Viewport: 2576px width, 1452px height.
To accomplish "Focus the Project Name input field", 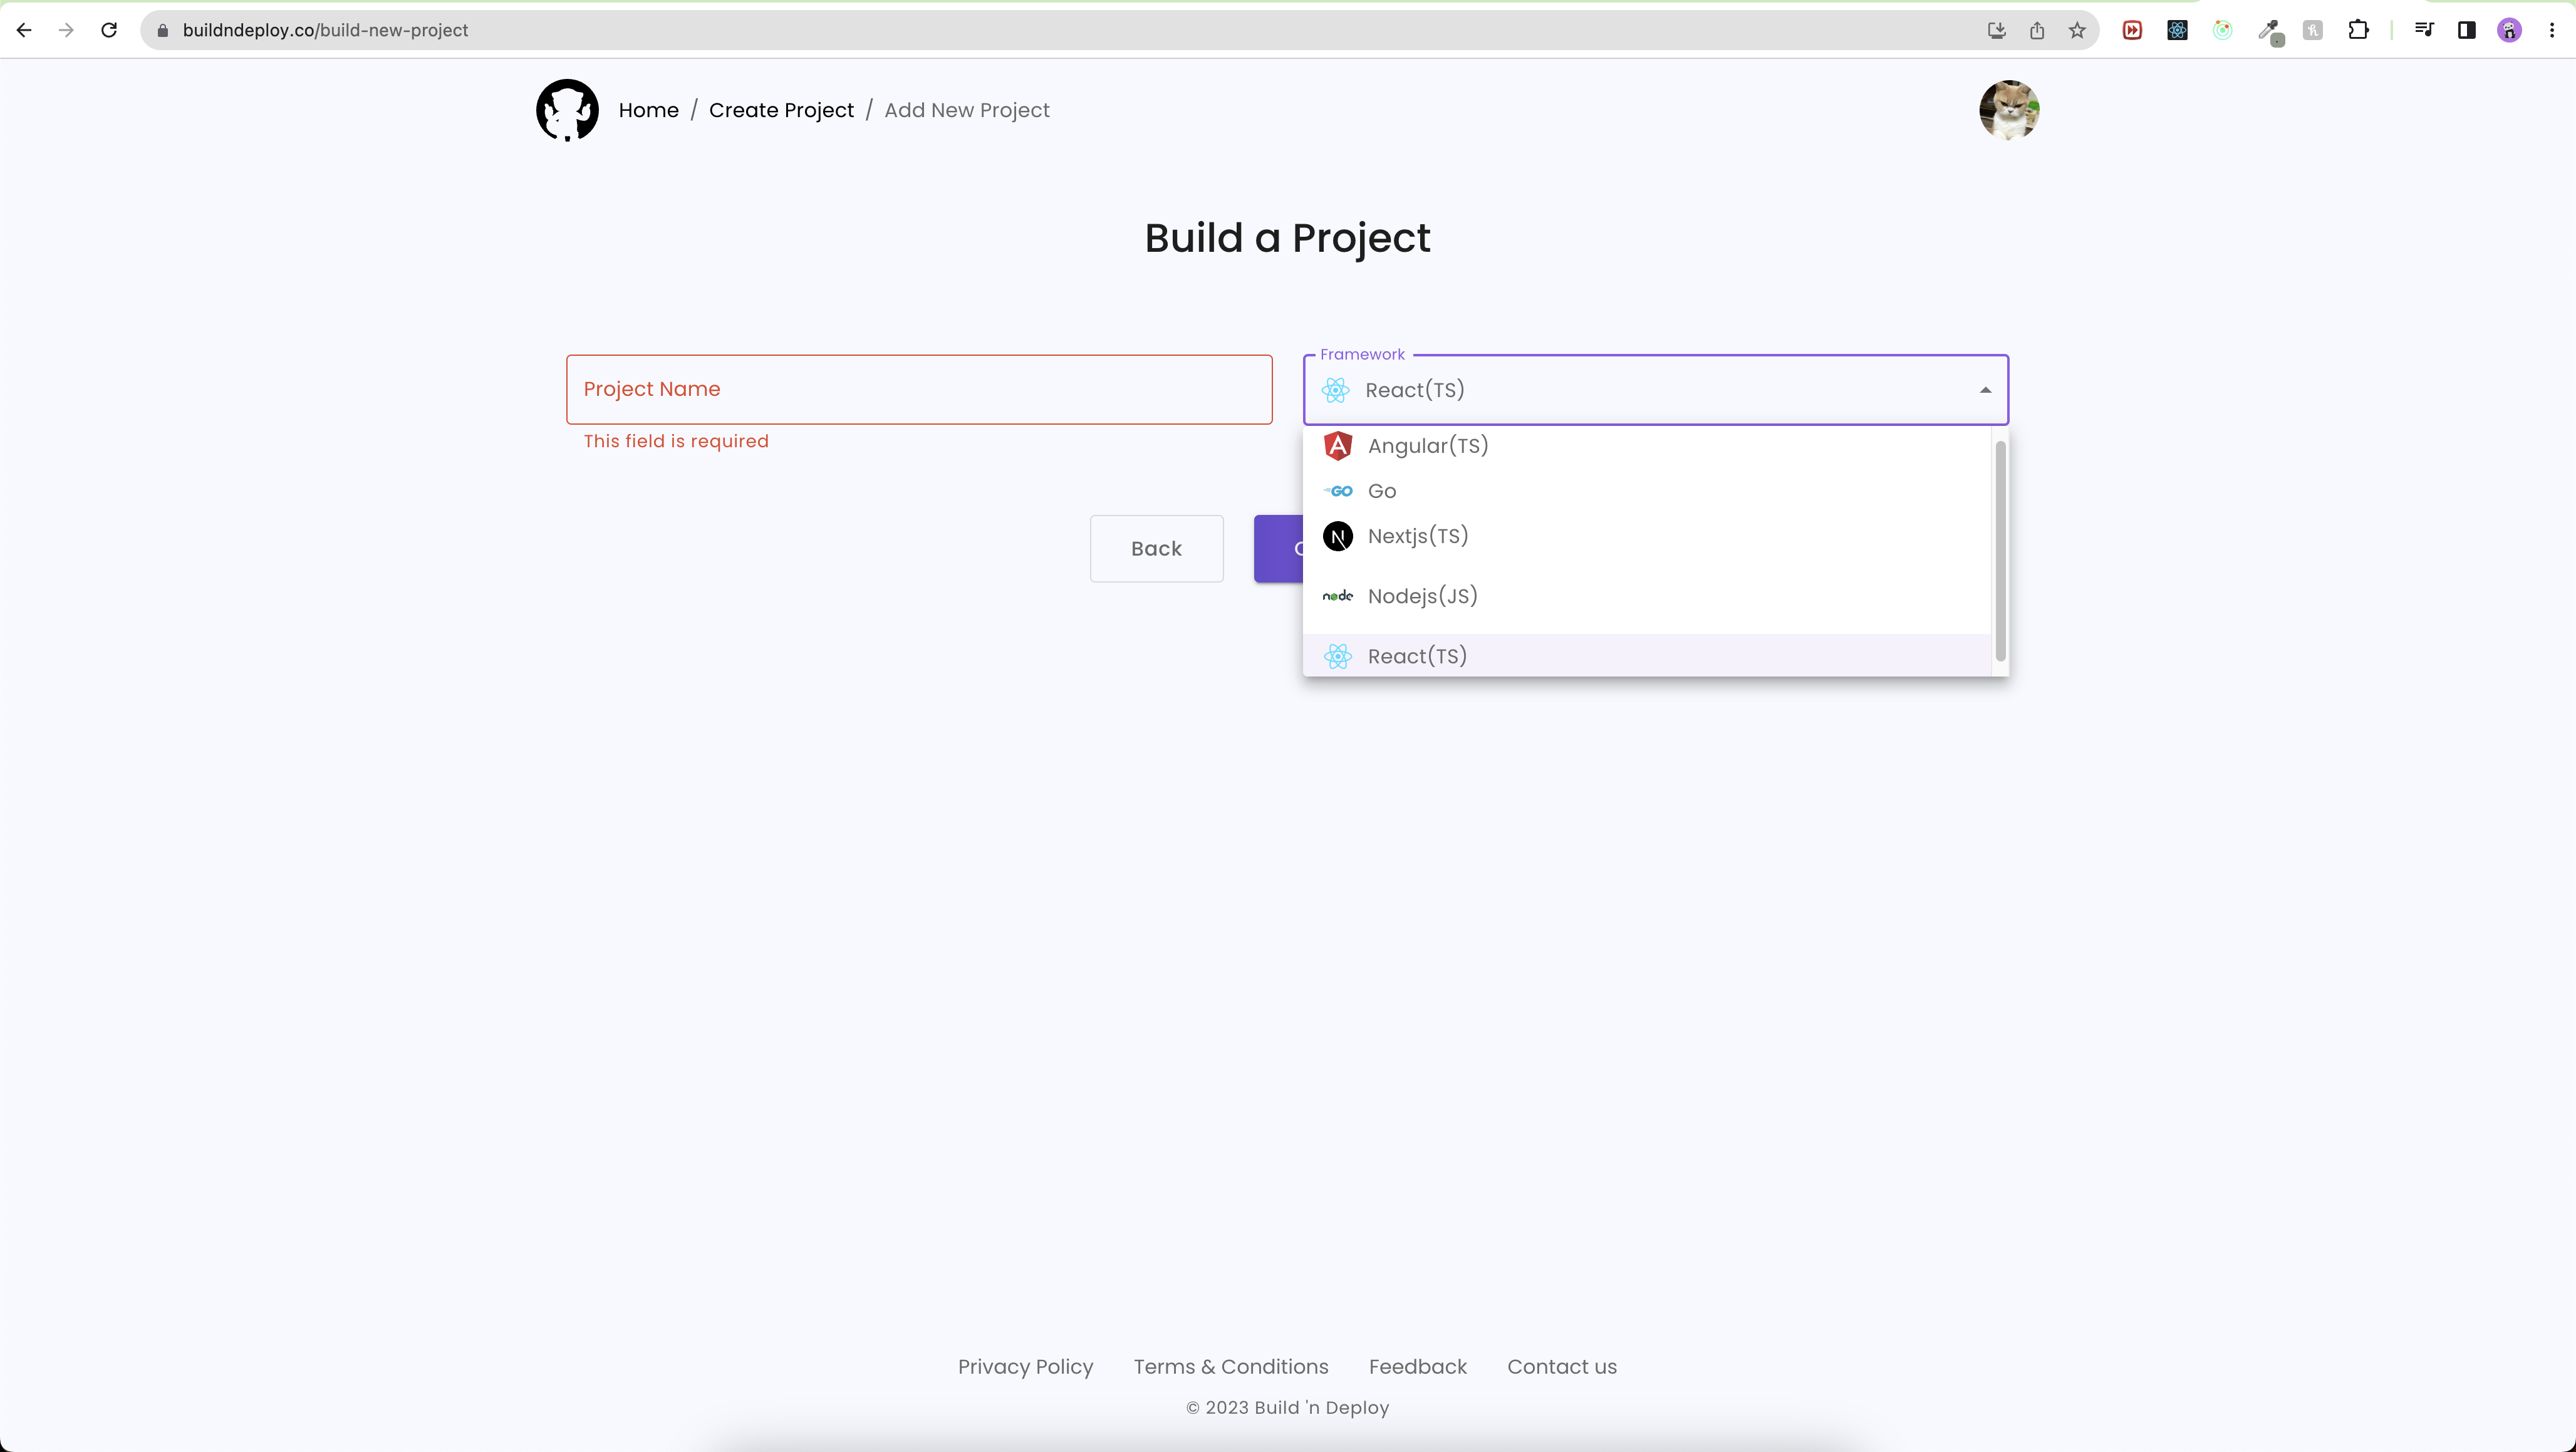I will (x=918, y=389).
